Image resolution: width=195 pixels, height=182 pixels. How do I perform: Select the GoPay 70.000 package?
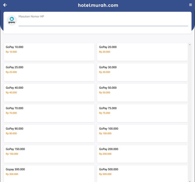pos(49,113)
